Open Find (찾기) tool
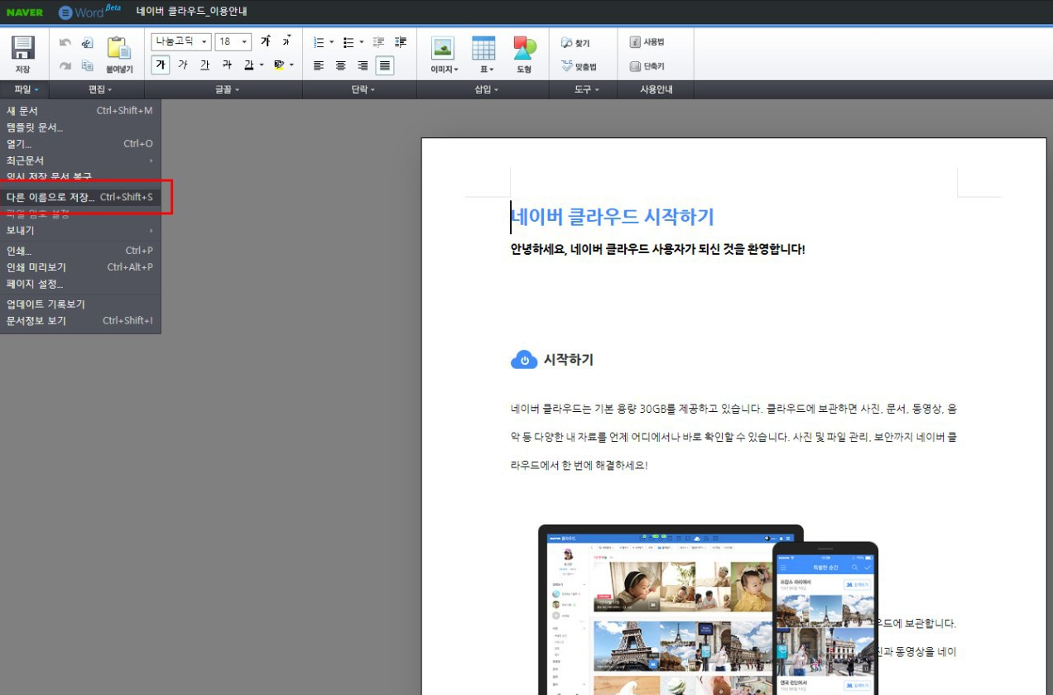1053x695 pixels. [576, 42]
